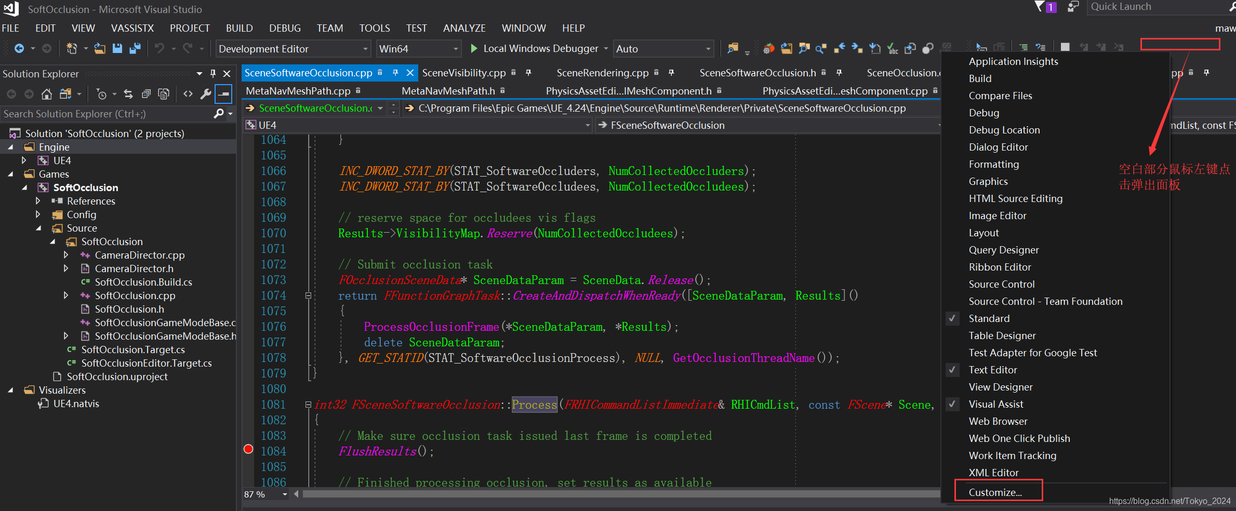Viewport: 1236px width, 511px height.
Task: Click the Find in Files toolbar icon
Action: click(x=733, y=48)
